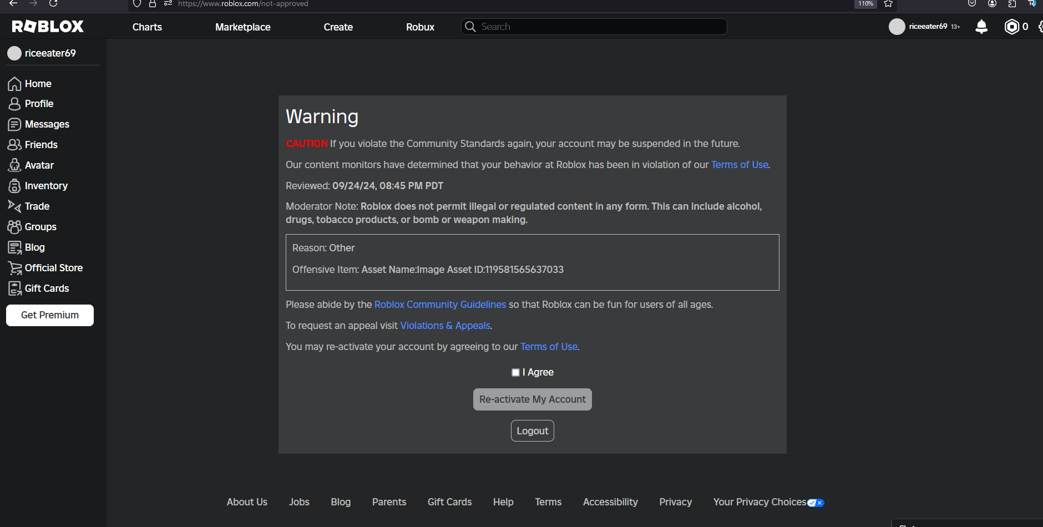Image resolution: width=1043 pixels, height=527 pixels.
Task: Reload the page in browser
Action: [x=53, y=3]
